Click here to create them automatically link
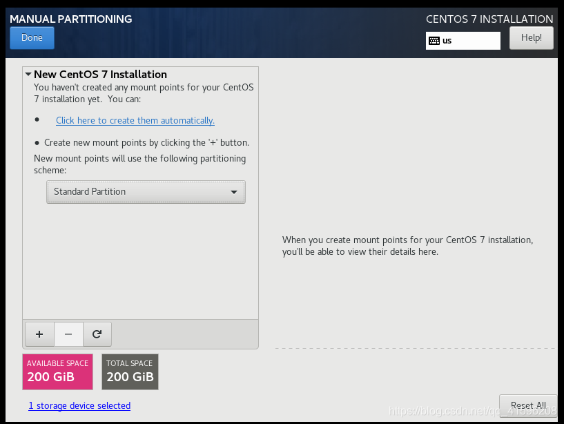Screen dimensions: 564x424 coord(135,120)
